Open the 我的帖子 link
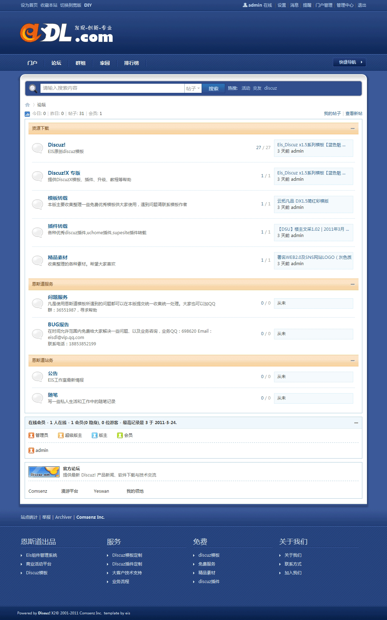Image resolution: width=387 pixels, height=620 pixels. [x=332, y=114]
